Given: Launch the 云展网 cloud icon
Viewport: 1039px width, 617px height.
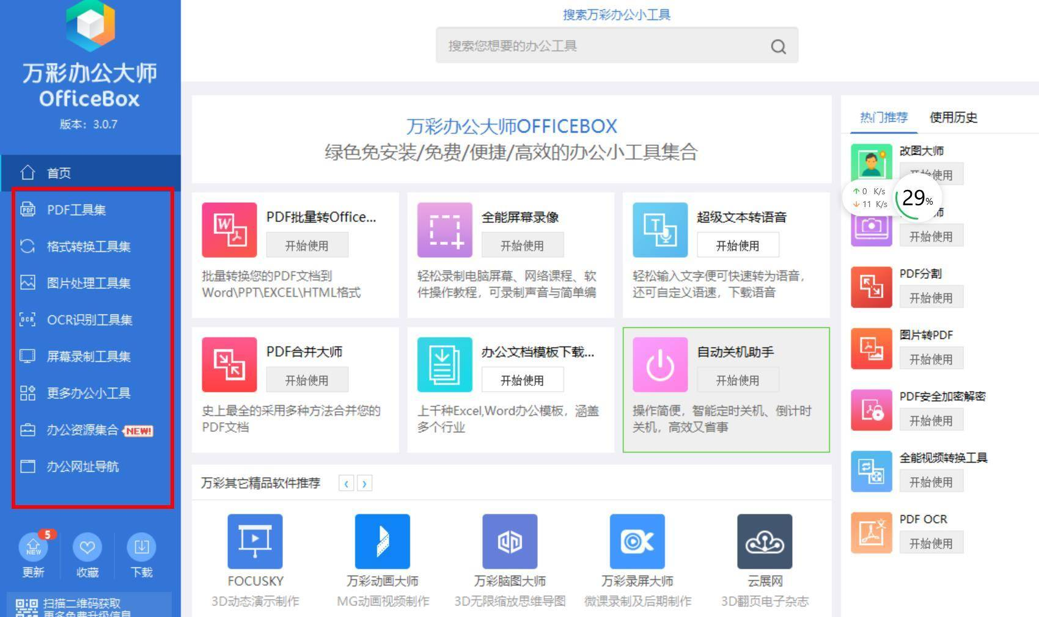Looking at the screenshot, I should click(x=765, y=541).
